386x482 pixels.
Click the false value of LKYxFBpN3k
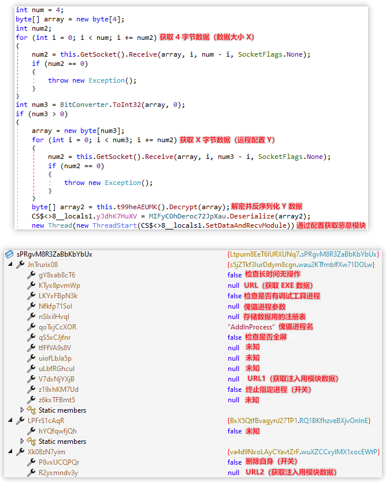(x=235, y=296)
